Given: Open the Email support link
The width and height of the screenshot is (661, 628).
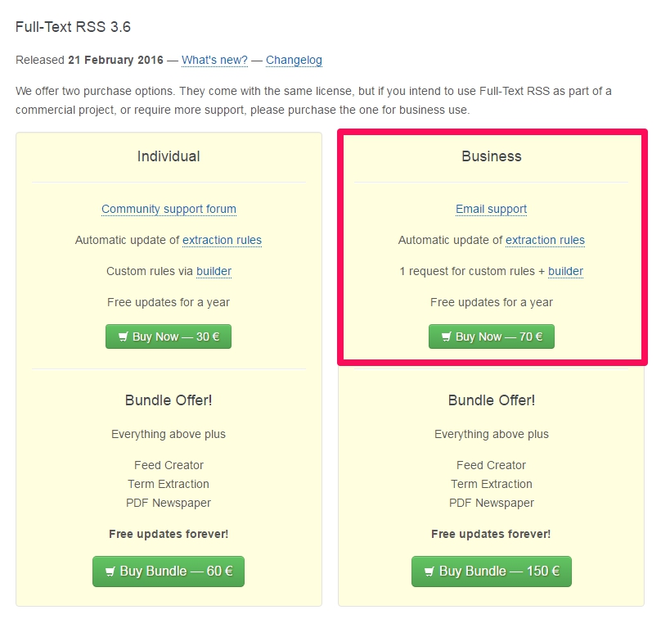Looking at the screenshot, I should click(x=491, y=209).
